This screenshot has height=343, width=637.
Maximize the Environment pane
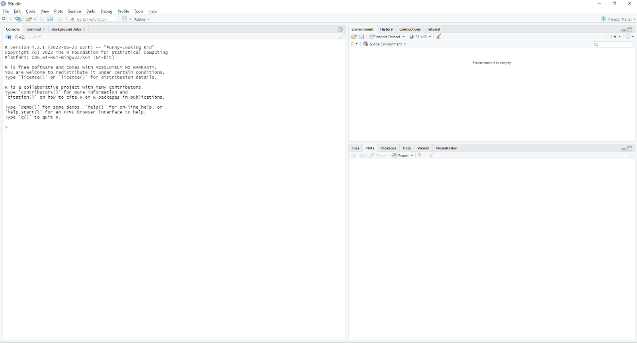pyautogui.click(x=630, y=29)
